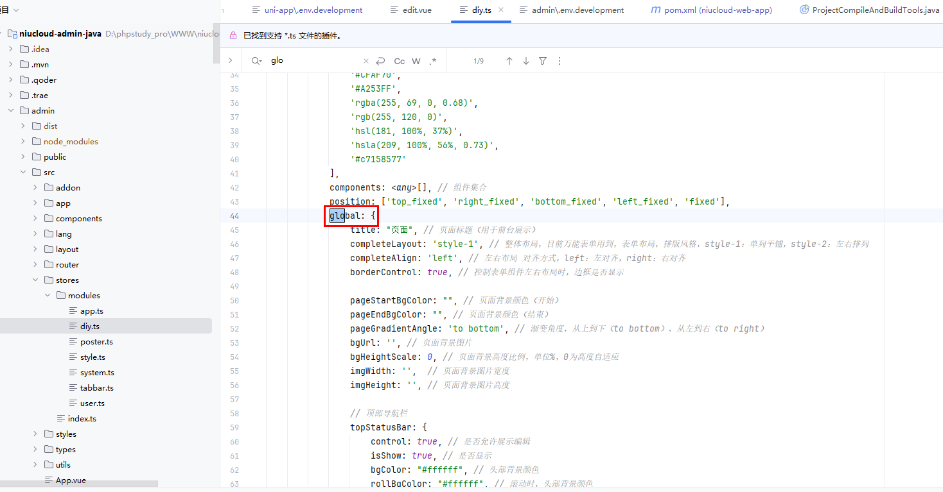Go to previous search occurrence arrow
This screenshot has width=943, height=492.
pyautogui.click(x=509, y=61)
